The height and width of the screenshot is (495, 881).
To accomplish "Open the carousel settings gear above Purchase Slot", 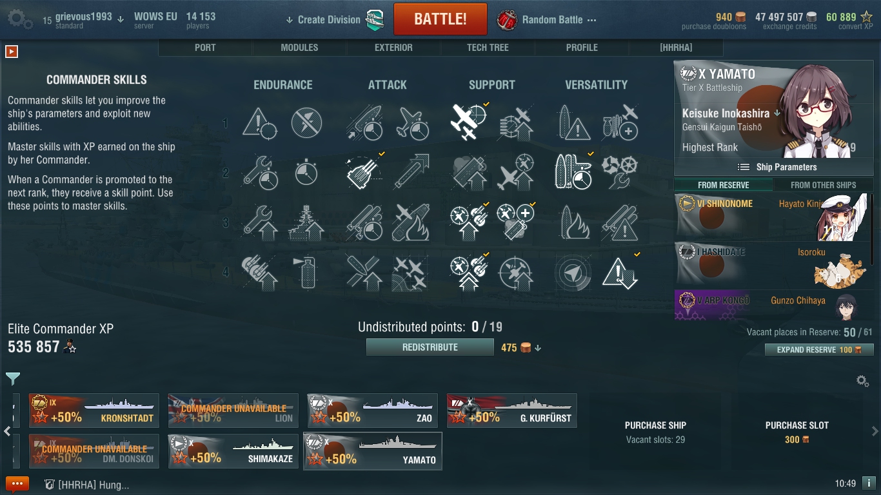I will click(x=862, y=381).
